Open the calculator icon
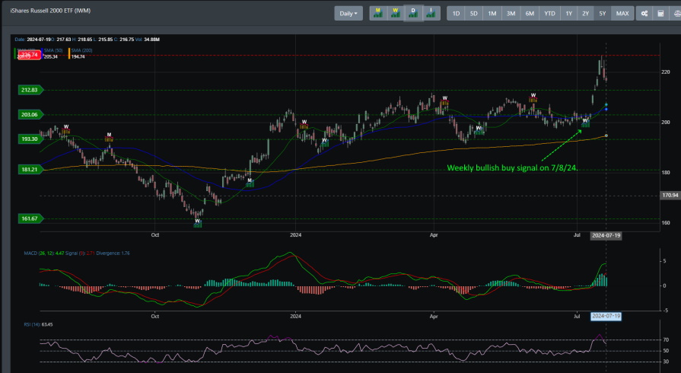The image size is (681, 373). (660, 14)
